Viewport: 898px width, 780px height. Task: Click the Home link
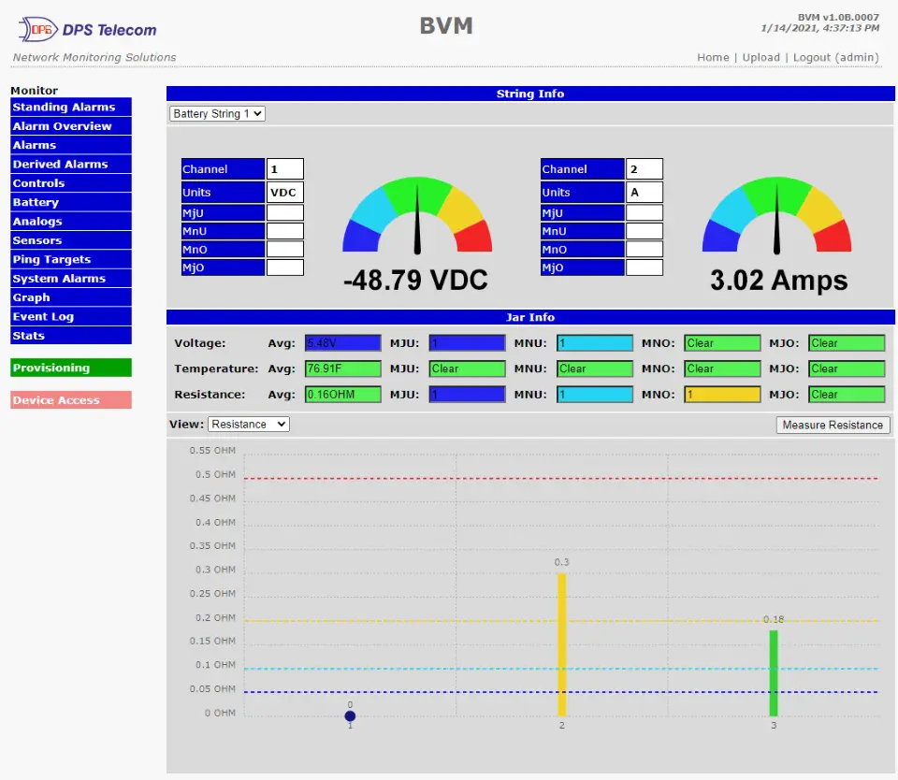click(x=713, y=57)
